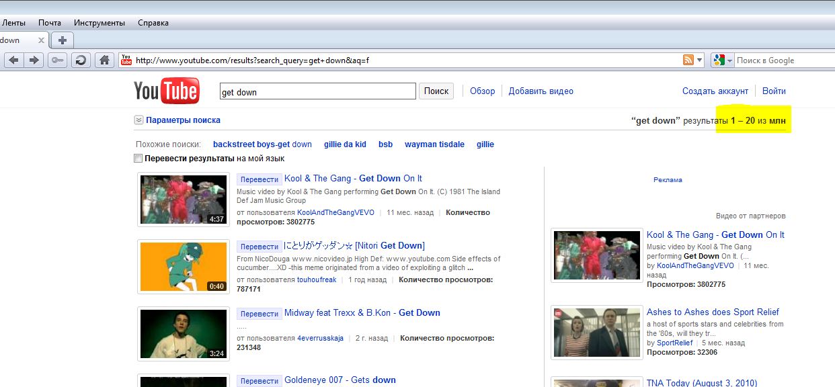Screen dimensions: 835x387
Task: Open the Ashes to Ashes Sport Relief thumbnail
Action: coord(596,333)
